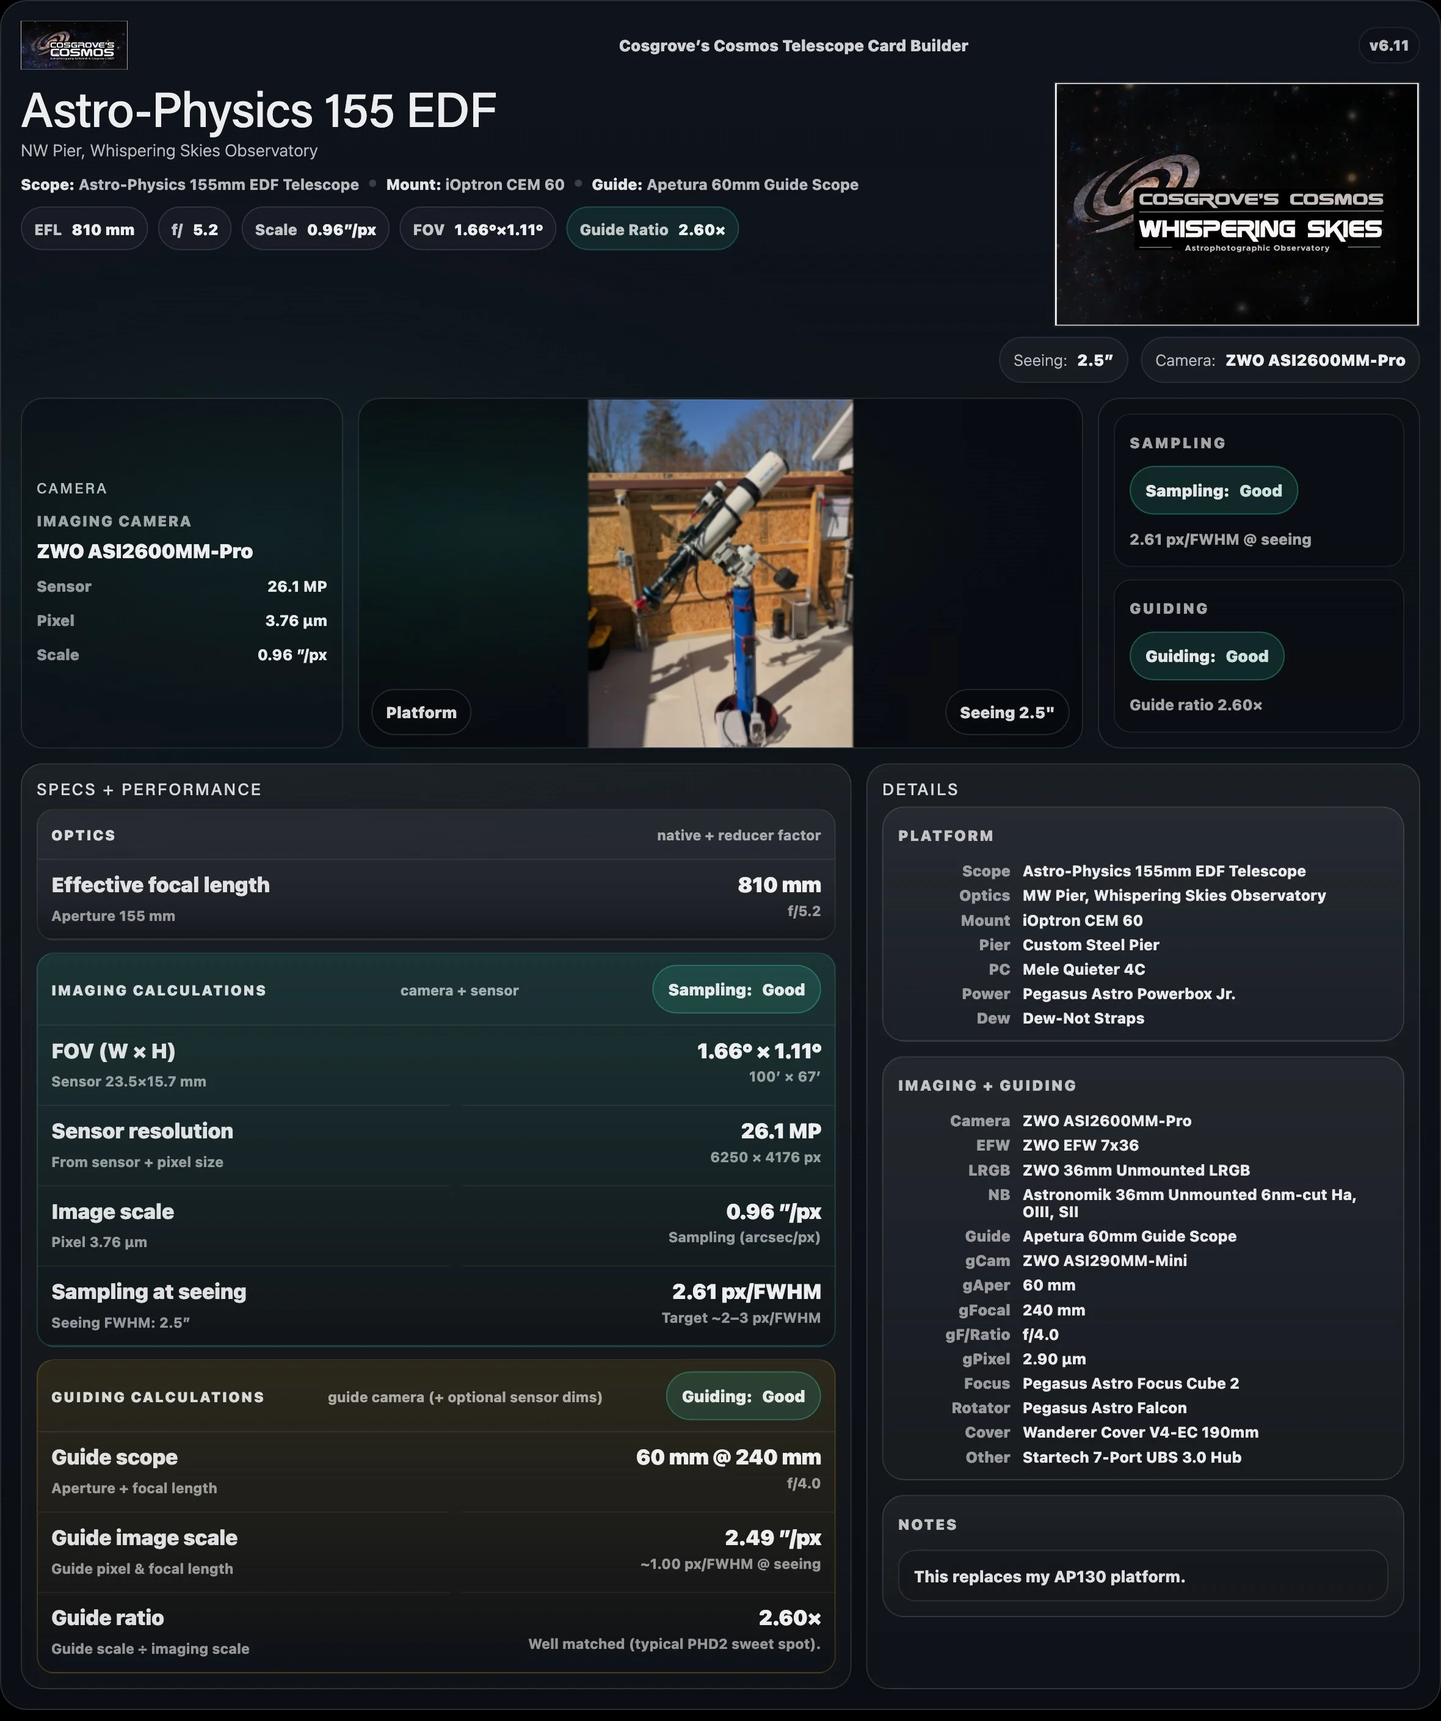Click the Seeing 2.5" badge on the photo

[1006, 712]
